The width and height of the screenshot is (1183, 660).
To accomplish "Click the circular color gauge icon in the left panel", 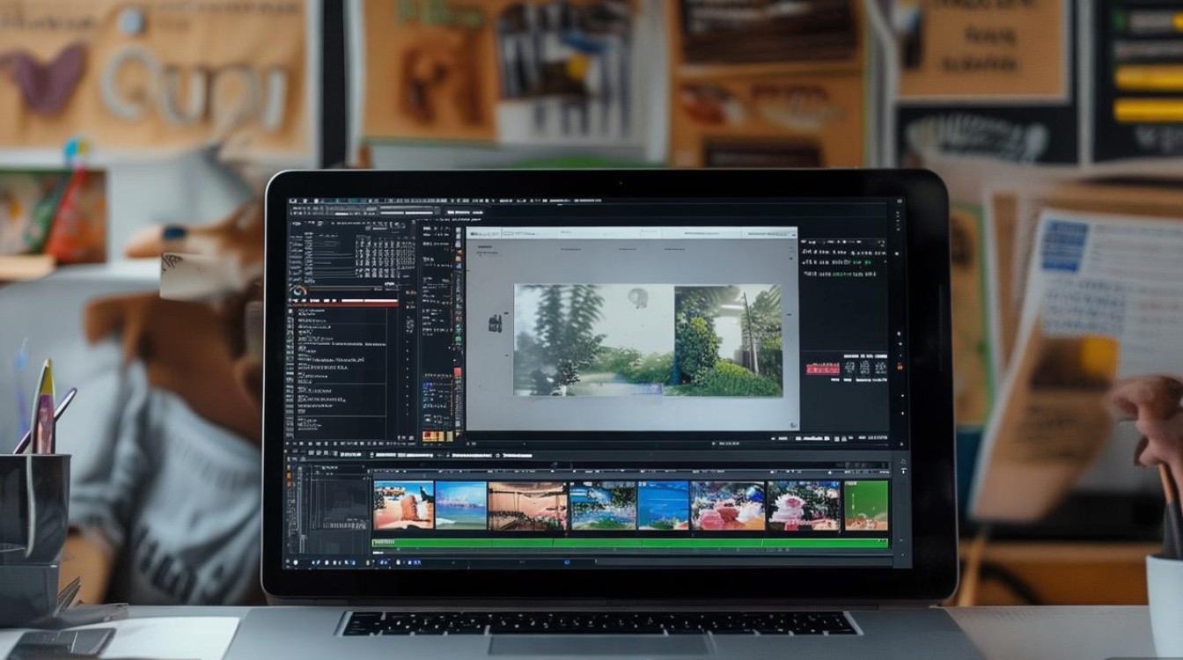I will click(299, 291).
